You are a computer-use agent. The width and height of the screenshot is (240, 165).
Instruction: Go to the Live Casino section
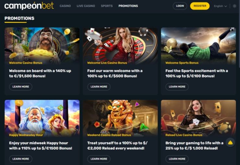click(x=86, y=6)
